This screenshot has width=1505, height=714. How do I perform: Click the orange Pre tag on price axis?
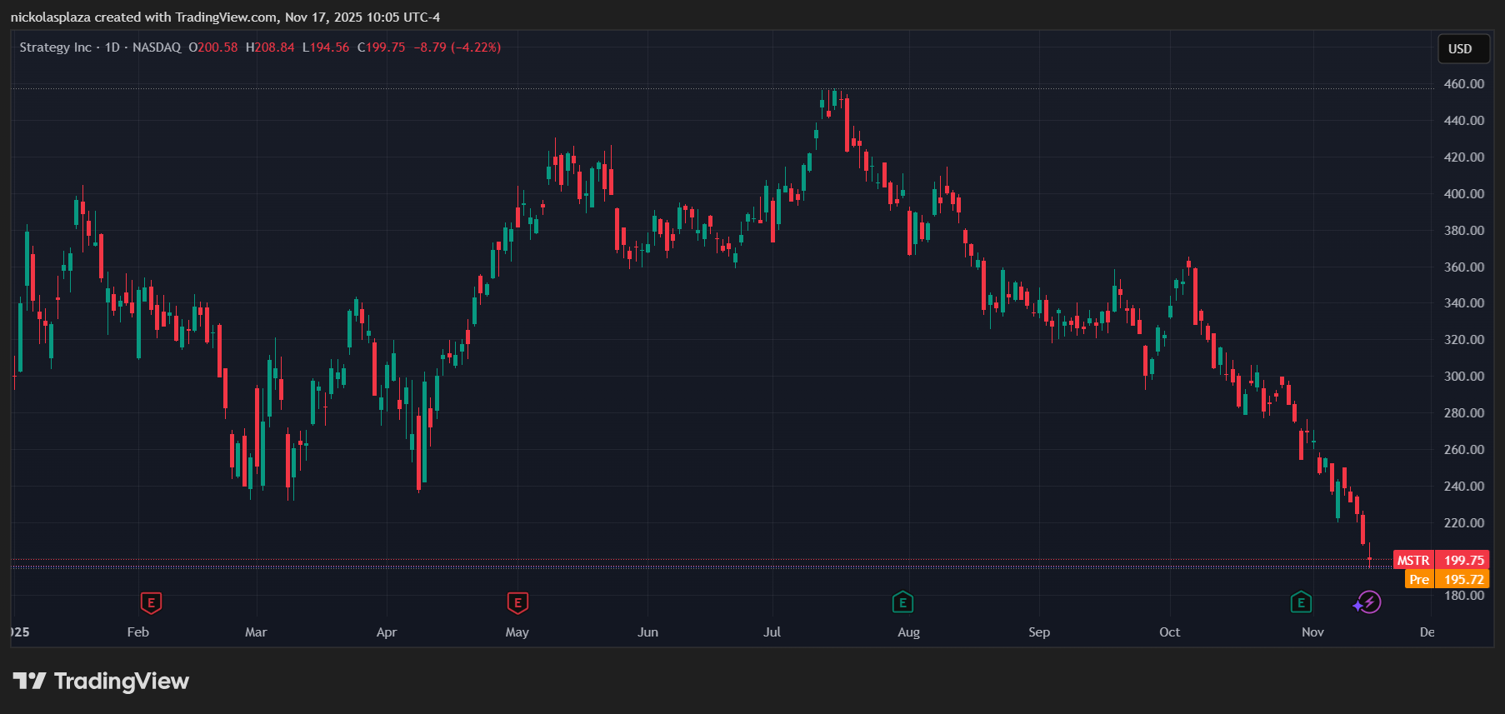1419,580
